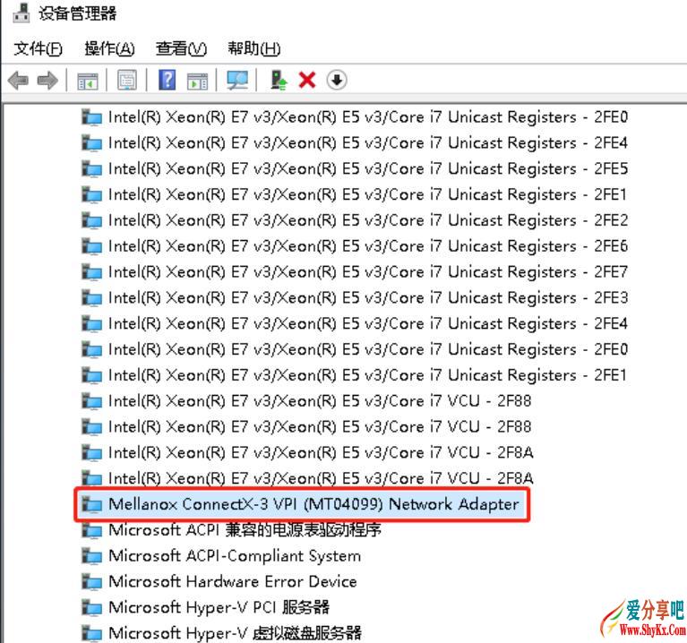Click the device icon of the Unicast Registers - 2FE2 row

92,220
